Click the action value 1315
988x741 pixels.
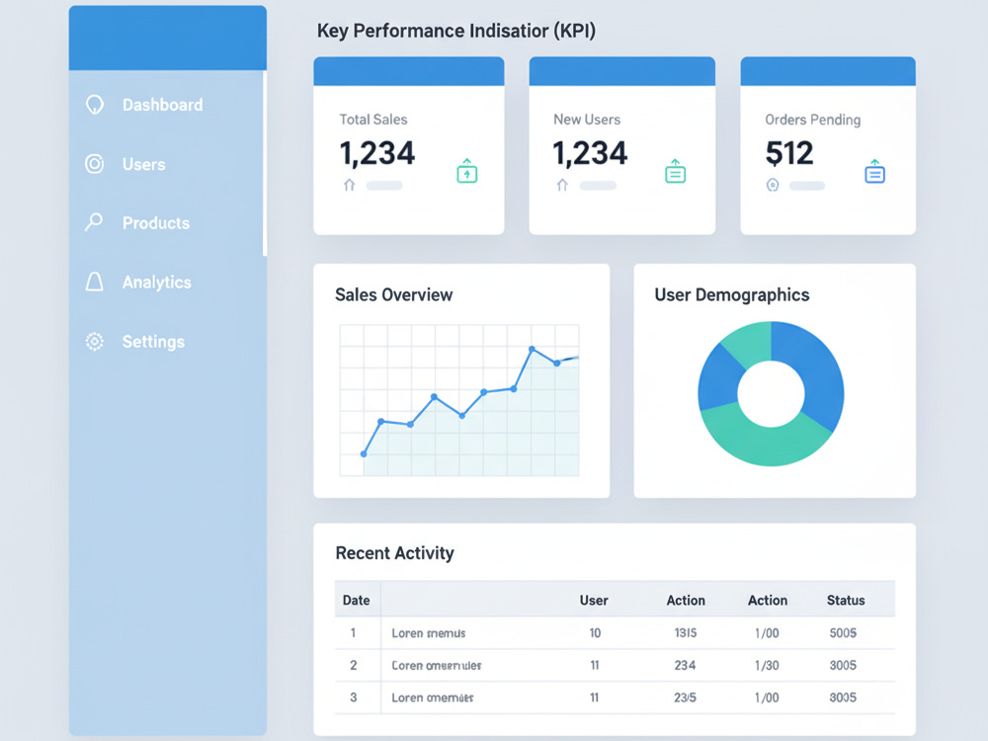point(686,632)
